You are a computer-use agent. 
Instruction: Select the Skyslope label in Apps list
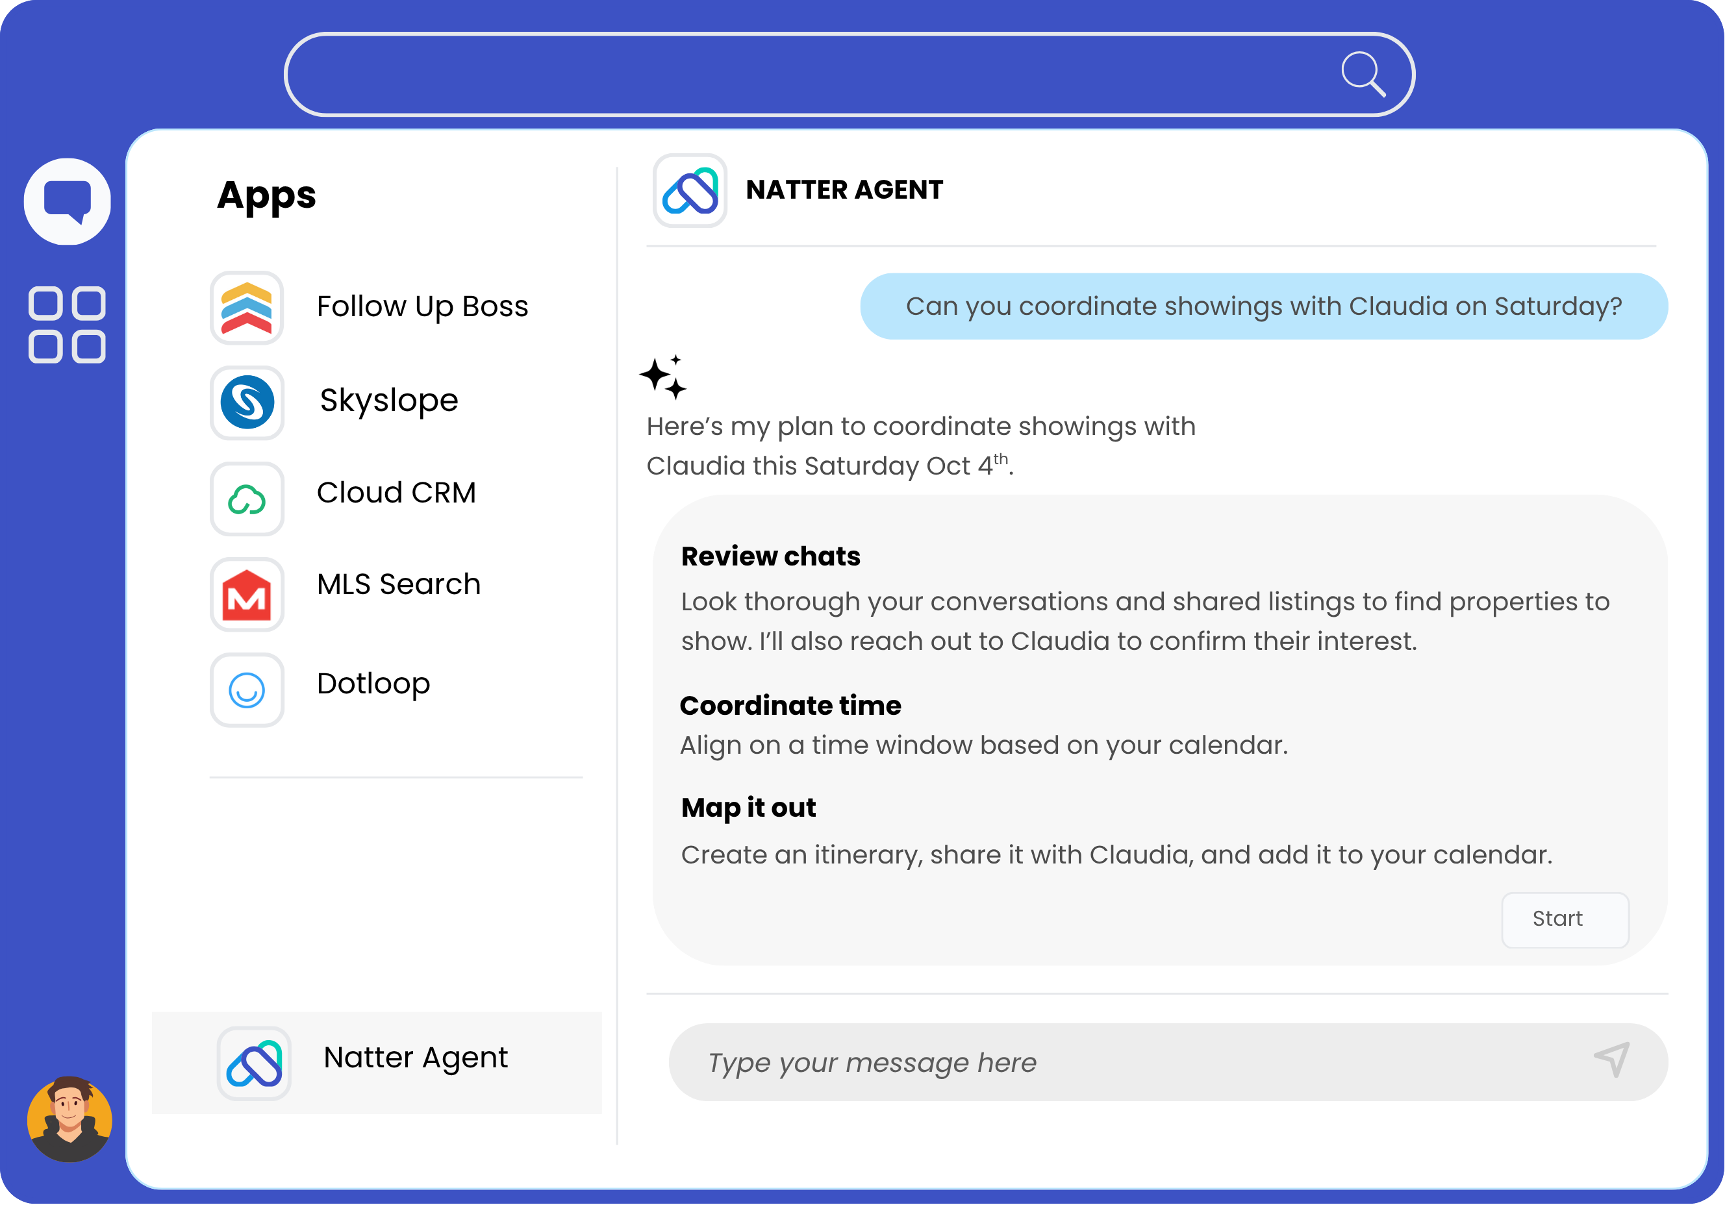pos(389,401)
